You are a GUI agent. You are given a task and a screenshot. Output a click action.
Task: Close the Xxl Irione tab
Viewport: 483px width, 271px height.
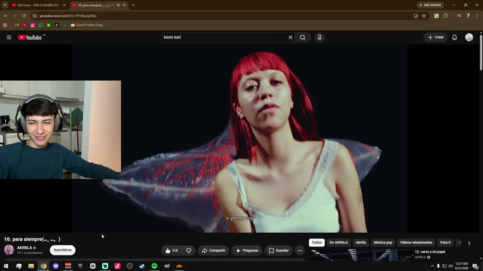point(64,5)
